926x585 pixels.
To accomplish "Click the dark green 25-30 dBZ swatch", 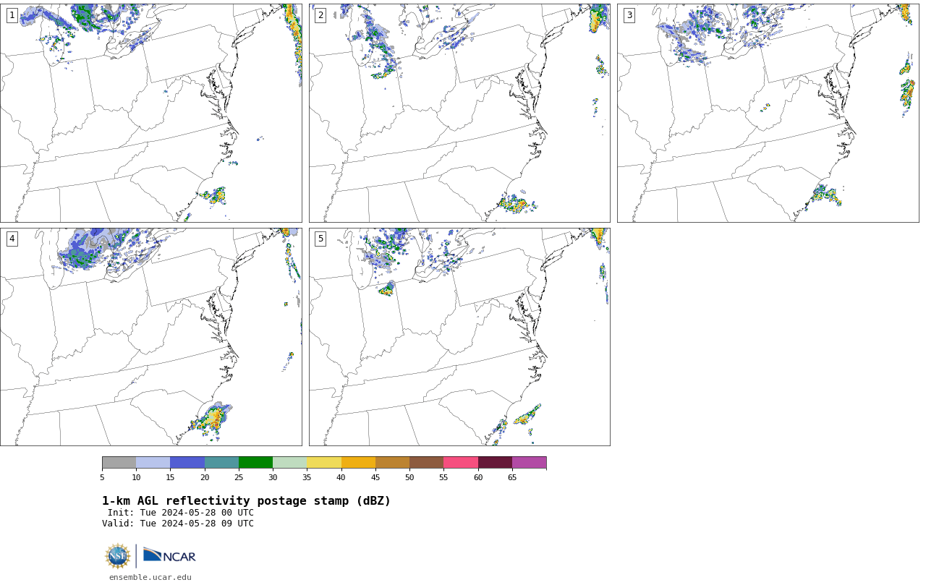I will tap(255, 463).
